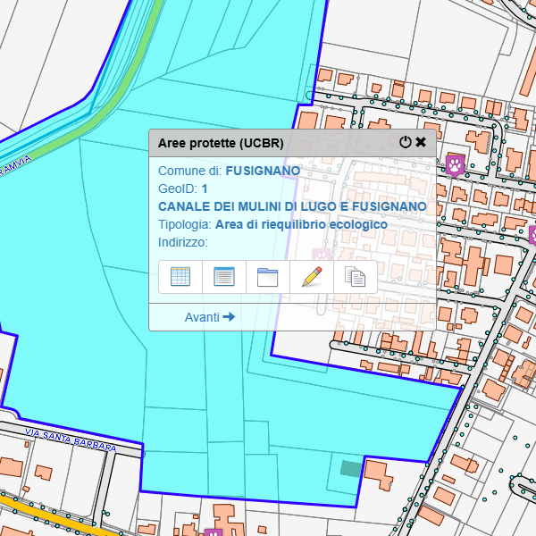This screenshot has height=536, width=536.
Task: Open the record form view icon
Action: click(x=224, y=276)
